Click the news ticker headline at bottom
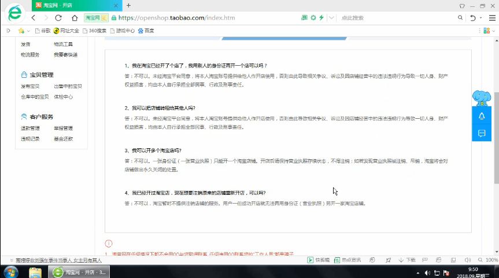Screen dimensions: 499x278 click(x=58, y=260)
